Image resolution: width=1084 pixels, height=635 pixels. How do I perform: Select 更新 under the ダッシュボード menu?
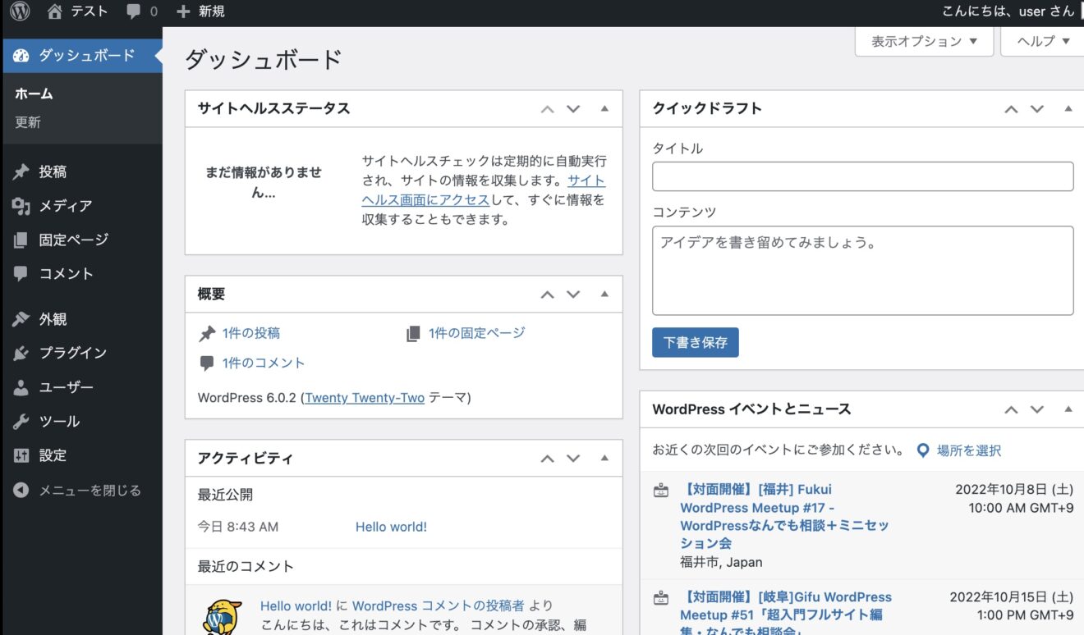tap(33, 121)
